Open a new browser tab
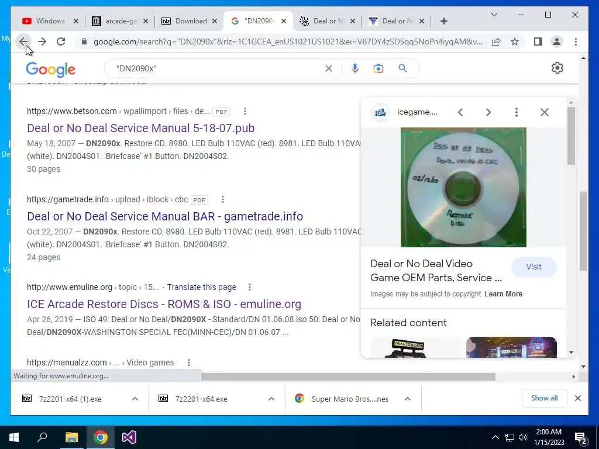This screenshot has height=449, width=599. [x=443, y=21]
